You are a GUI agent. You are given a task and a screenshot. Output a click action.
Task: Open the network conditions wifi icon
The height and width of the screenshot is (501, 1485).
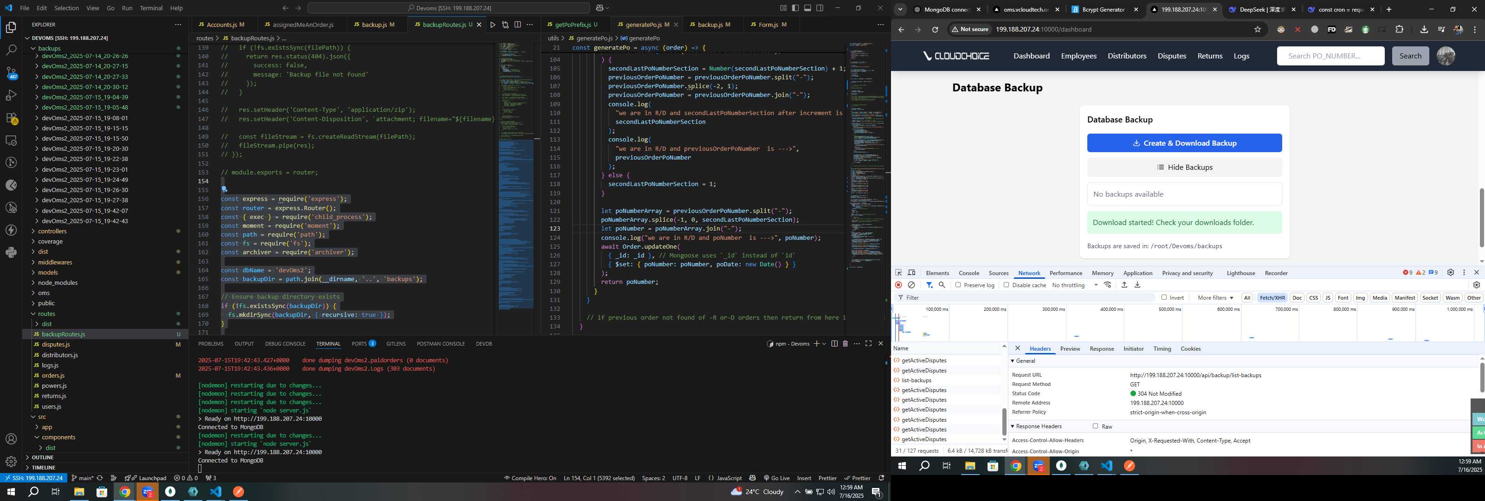1107,285
